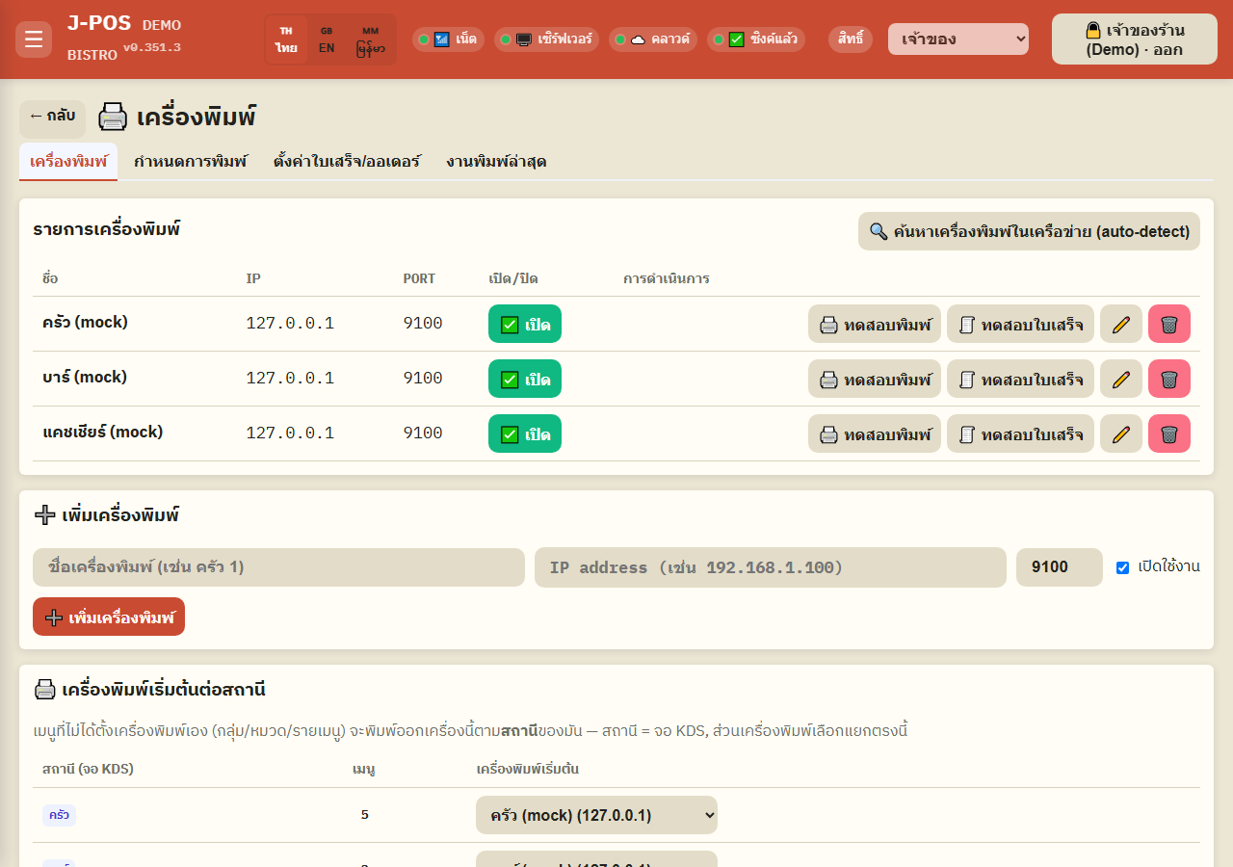
Task: Click ทดสอบใบเสร็จ for แคชเชียร์ (mock)
Action: 1020,433
